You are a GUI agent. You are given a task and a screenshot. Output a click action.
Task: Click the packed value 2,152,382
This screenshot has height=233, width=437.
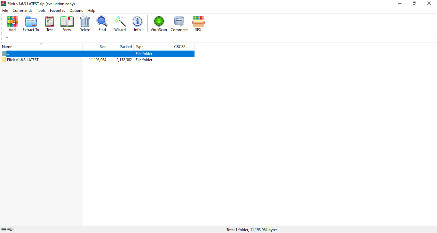tap(124, 60)
